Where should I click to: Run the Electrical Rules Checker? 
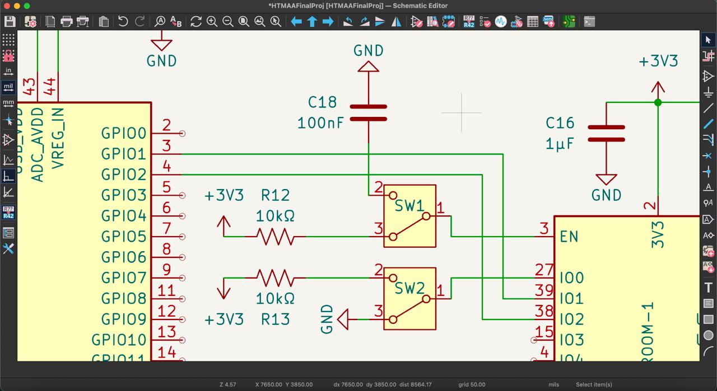point(485,22)
